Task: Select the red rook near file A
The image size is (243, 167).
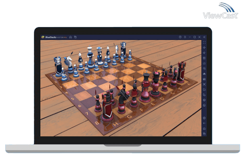Action: pyautogui.click(x=181, y=72)
